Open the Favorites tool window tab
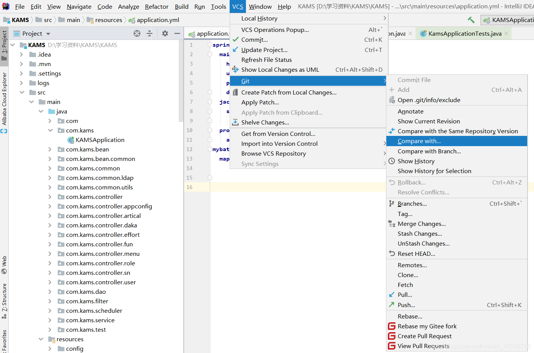This screenshot has width=534, height=353. 4,341
